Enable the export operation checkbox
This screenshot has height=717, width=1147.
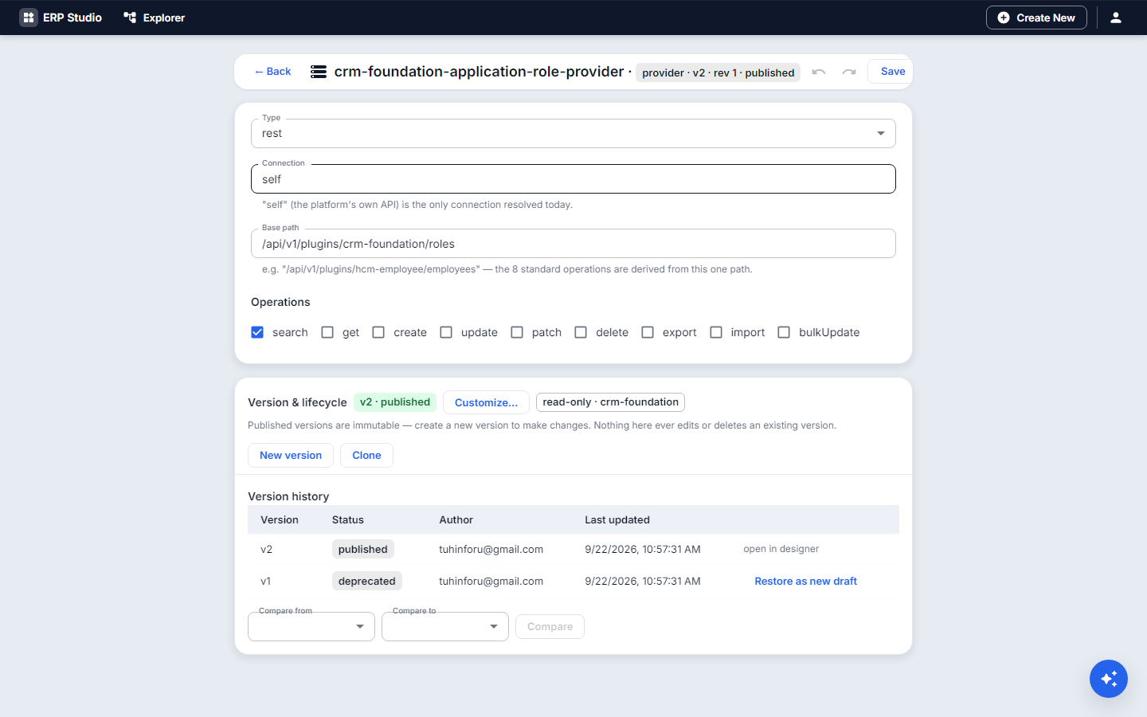648,332
